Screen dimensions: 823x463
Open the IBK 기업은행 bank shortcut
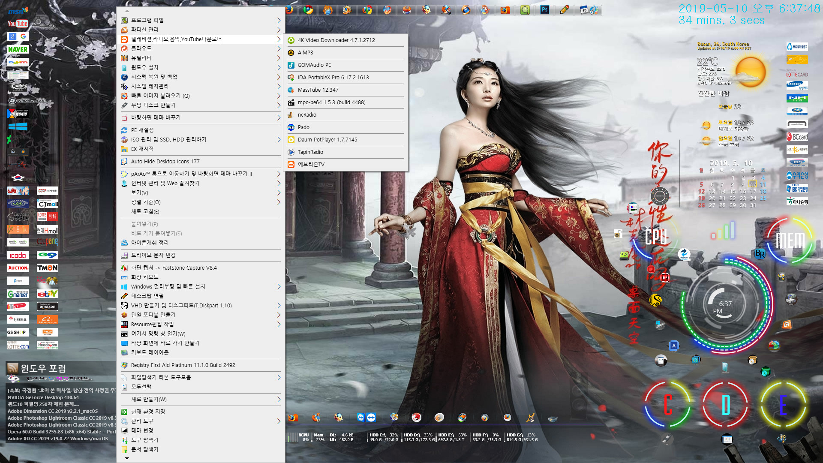[797, 188]
